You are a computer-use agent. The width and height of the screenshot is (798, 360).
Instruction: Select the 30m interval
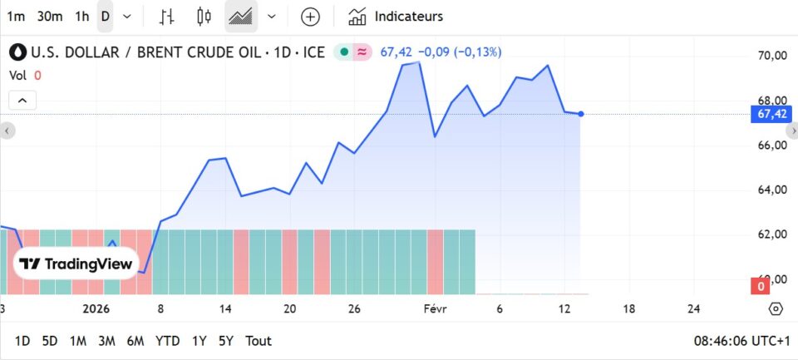[x=50, y=17]
